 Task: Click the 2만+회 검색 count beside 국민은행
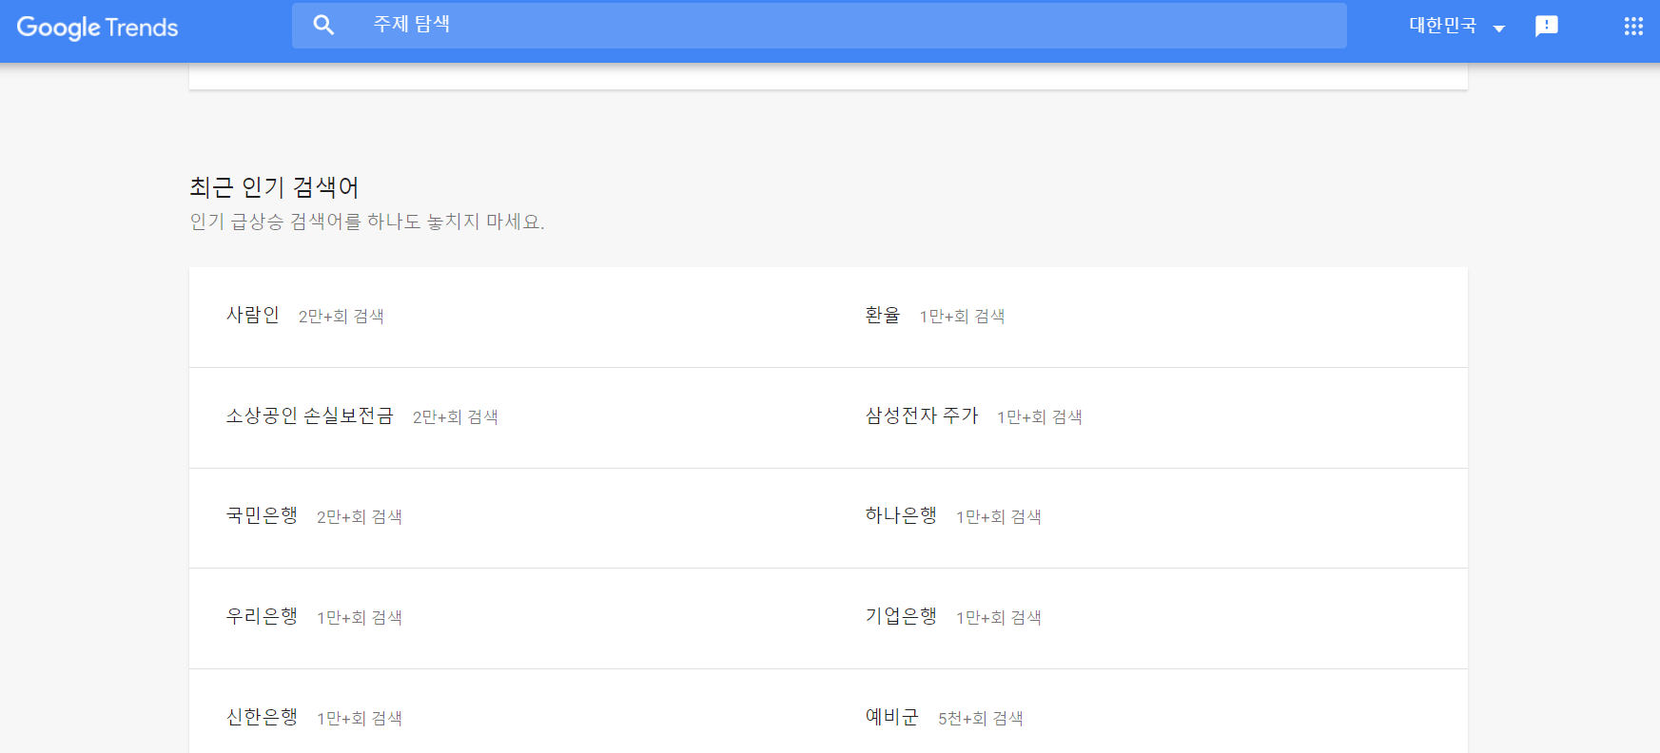360,517
